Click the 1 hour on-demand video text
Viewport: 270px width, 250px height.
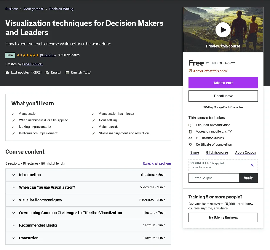(x=213, y=125)
